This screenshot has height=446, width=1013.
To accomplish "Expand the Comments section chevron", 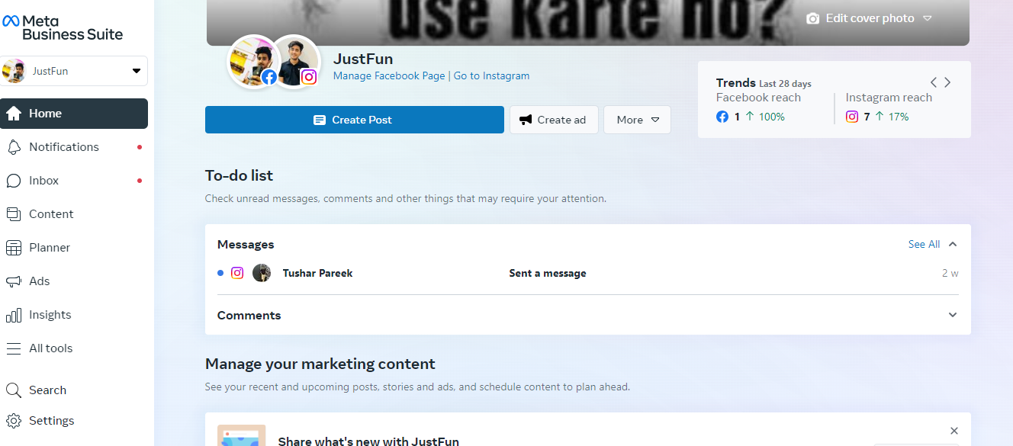I will (952, 315).
